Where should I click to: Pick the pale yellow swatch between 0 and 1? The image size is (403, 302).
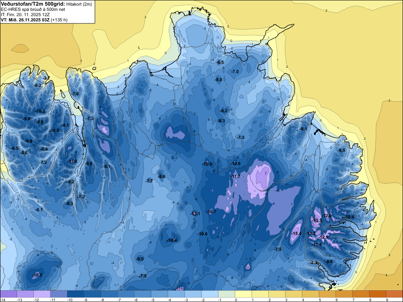coord(244,294)
